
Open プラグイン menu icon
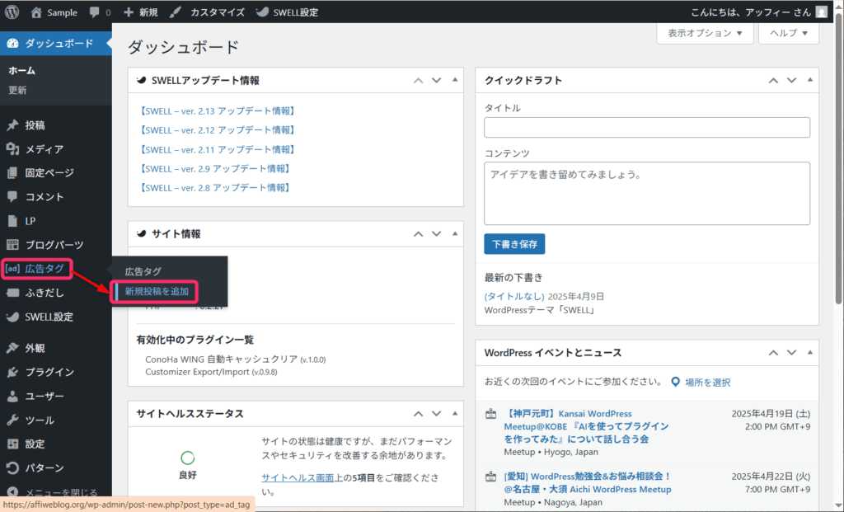(x=12, y=372)
